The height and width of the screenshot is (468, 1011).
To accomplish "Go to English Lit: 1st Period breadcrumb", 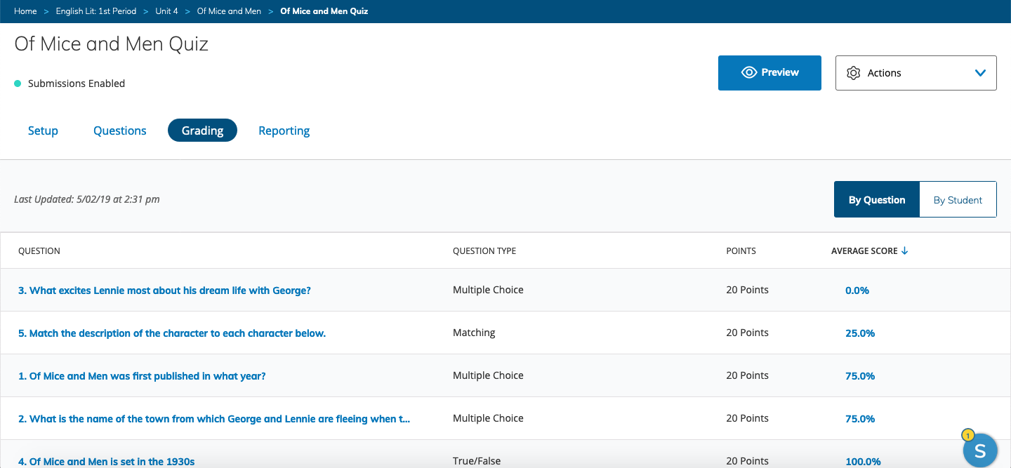I will tap(96, 11).
